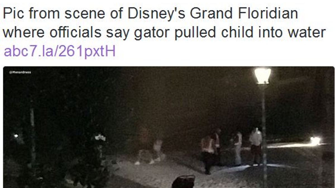Click the tweet's first line mentioning Disney's Grand Floridian
This screenshot has width=335, height=188.
(x=150, y=14)
